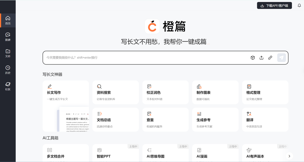Image resolution: width=304 pixels, height=162 pixels.
Task: Open the 制作图表 card title
Action: tap(204, 92)
